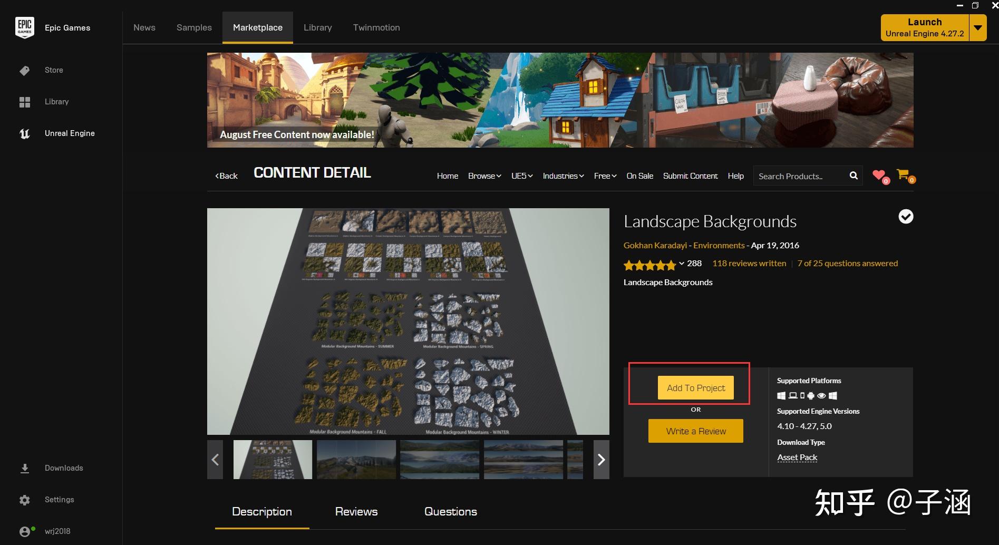The height and width of the screenshot is (545, 999).
Task: Click the Epic Games logo icon
Action: pos(25,27)
